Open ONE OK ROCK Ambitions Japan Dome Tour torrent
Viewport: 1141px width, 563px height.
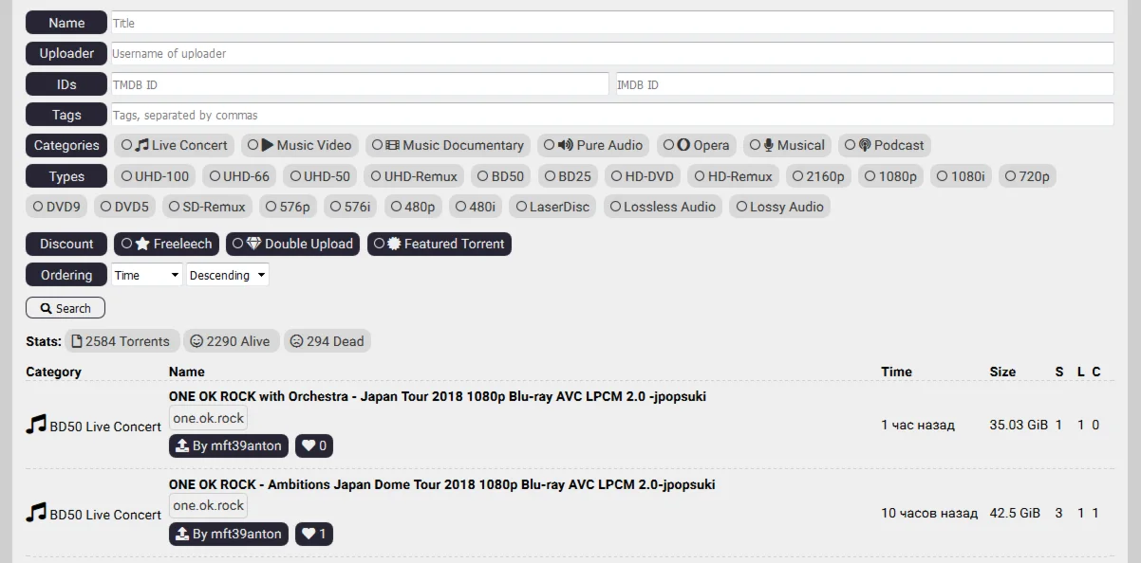click(x=442, y=484)
